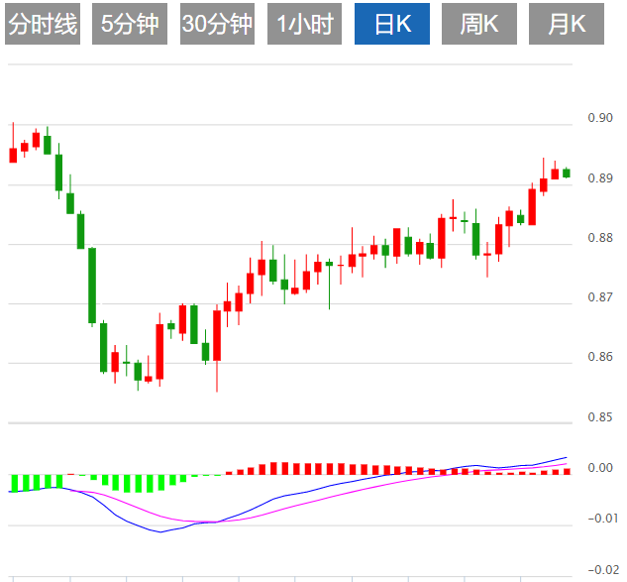The height and width of the screenshot is (582, 627).
Task: Click the 0.90 price axis label
Action: [x=600, y=118]
